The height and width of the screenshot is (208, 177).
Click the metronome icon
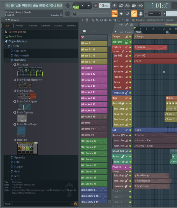114,6
